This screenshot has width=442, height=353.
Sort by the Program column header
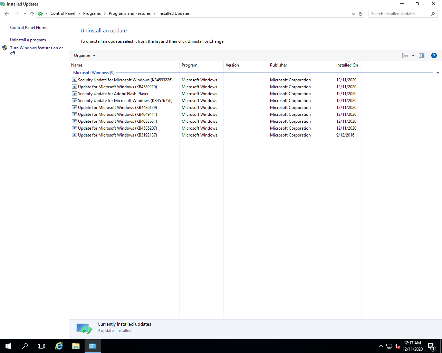(x=201, y=65)
